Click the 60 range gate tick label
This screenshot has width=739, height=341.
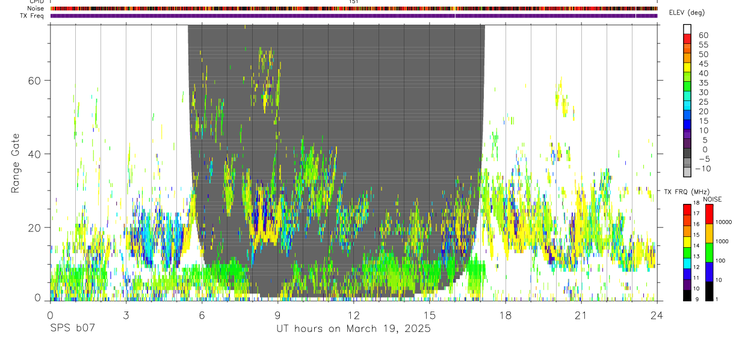click(34, 80)
